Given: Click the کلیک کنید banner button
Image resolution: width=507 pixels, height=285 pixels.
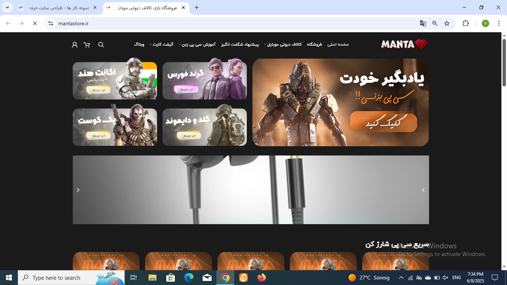Looking at the screenshot, I should click(383, 122).
